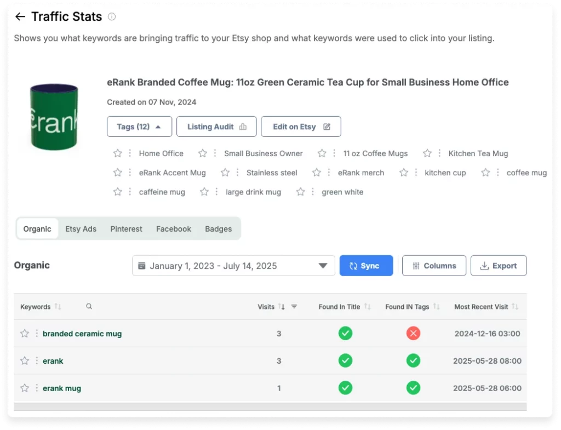Favorite the Home Office tag using its star
The height and width of the screenshot is (430, 561).
click(119, 153)
